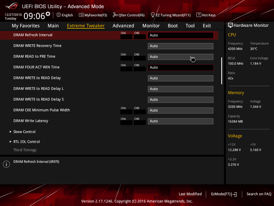Click the 09:06 clock display
Screen dimensions: 274x206
coord(34,16)
